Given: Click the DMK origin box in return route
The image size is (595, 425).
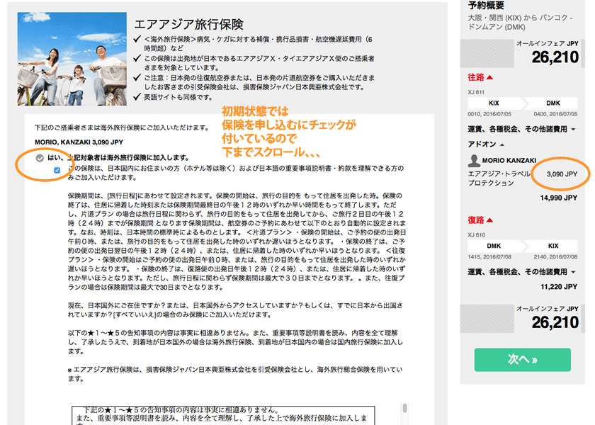Looking at the screenshot, I should click(494, 246).
